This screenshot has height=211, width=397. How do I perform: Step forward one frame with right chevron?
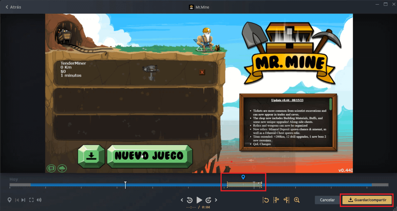point(216,200)
